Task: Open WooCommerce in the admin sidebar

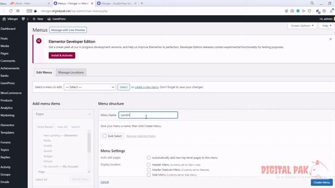Action: tap(11, 93)
